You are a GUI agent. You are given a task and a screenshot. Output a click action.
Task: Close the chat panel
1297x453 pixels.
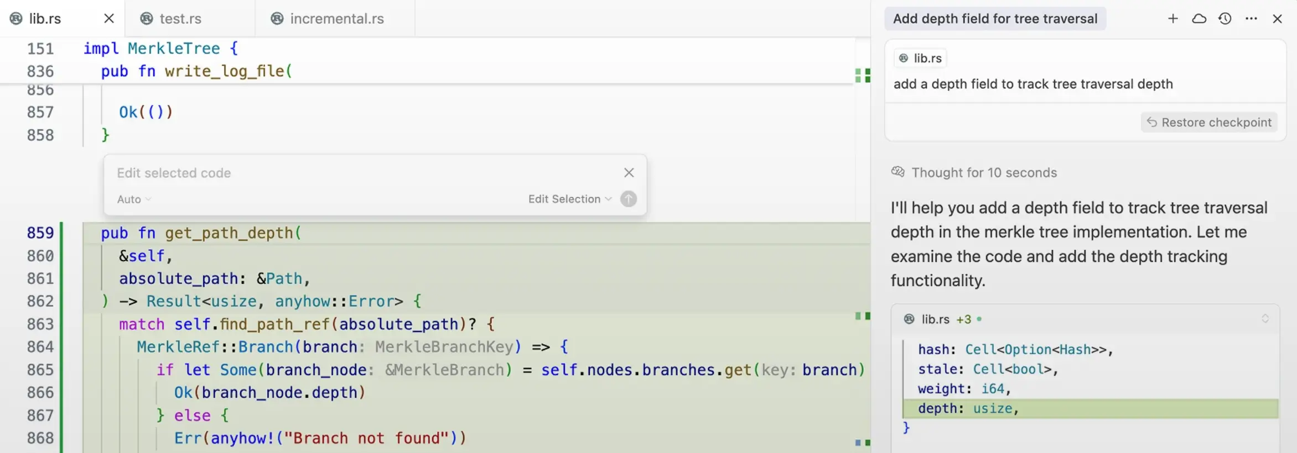pyautogui.click(x=1277, y=19)
